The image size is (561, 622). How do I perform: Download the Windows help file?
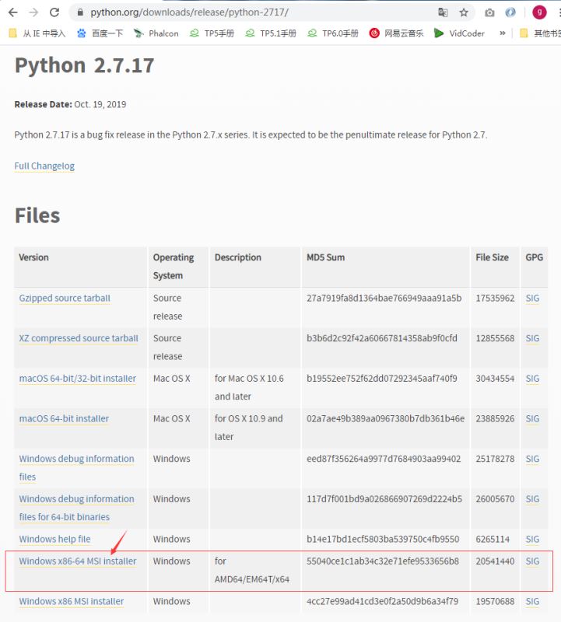pyautogui.click(x=54, y=539)
